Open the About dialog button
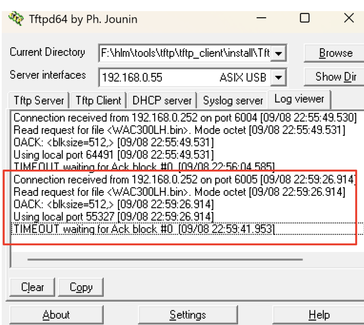The image size is (364, 325). (x=56, y=315)
